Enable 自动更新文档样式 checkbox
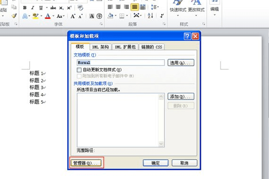This screenshot has height=179, width=269. click(x=79, y=70)
